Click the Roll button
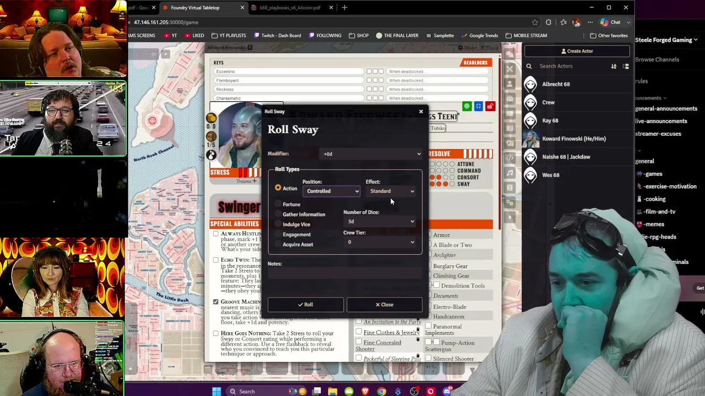 click(305, 305)
